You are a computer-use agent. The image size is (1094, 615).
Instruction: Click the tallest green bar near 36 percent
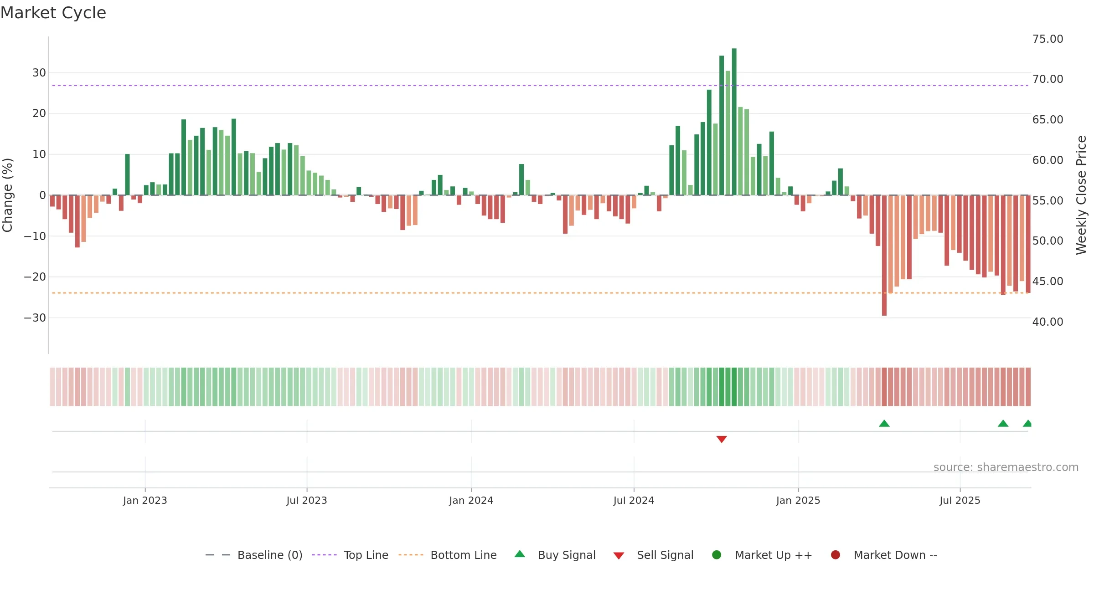[x=734, y=122]
